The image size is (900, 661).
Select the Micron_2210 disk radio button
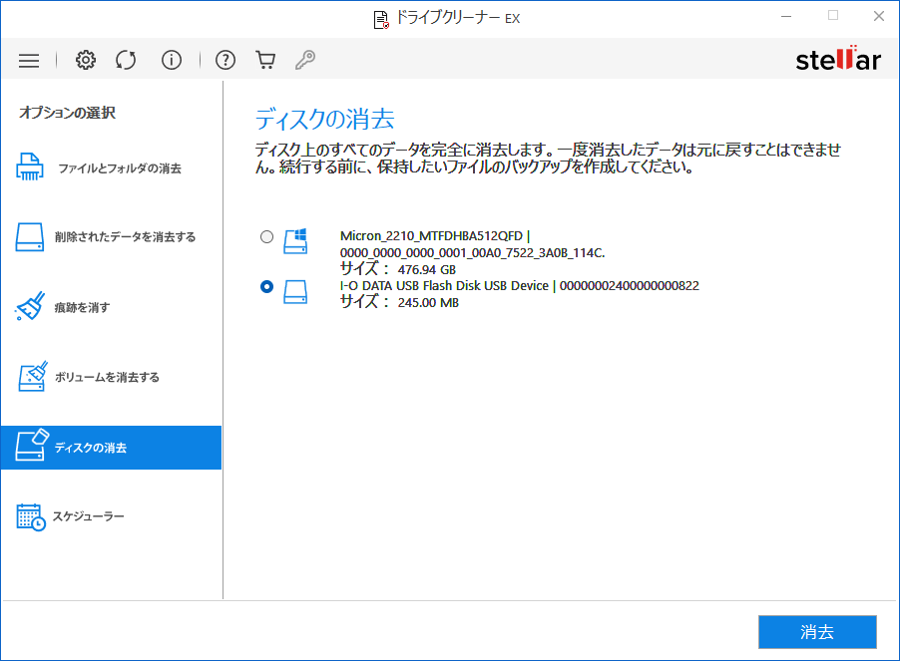[266, 236]
